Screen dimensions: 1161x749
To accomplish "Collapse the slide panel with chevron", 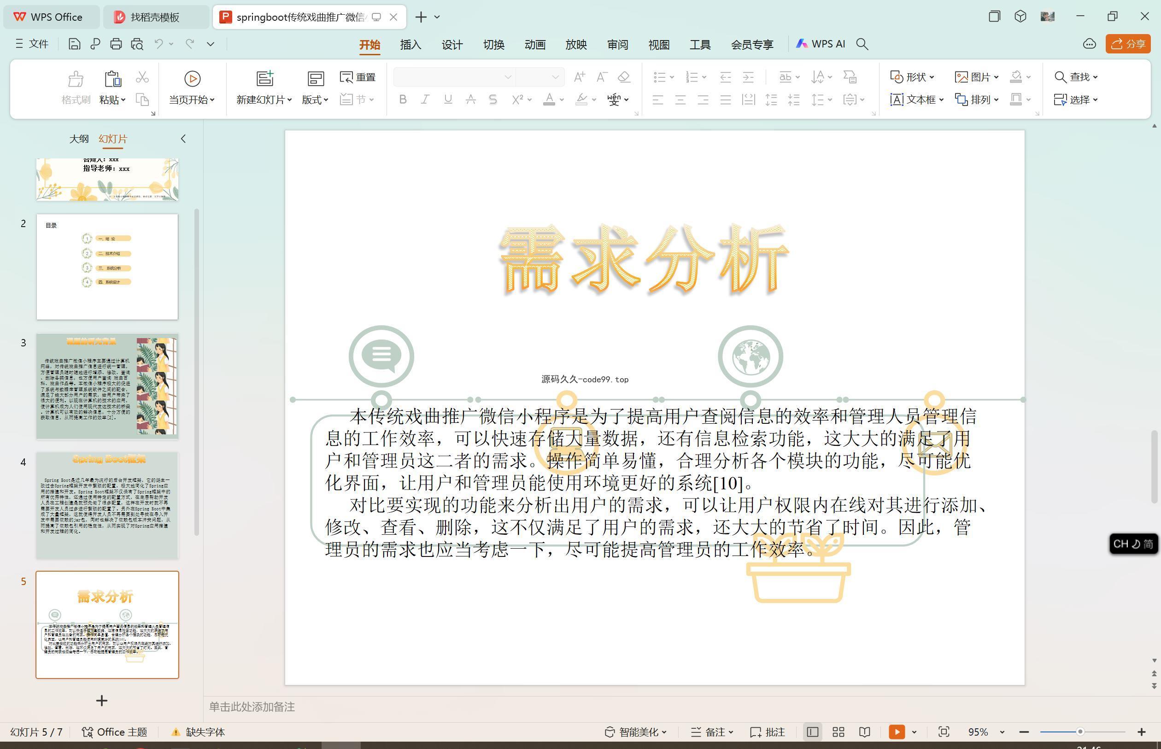I will [183, 139].
